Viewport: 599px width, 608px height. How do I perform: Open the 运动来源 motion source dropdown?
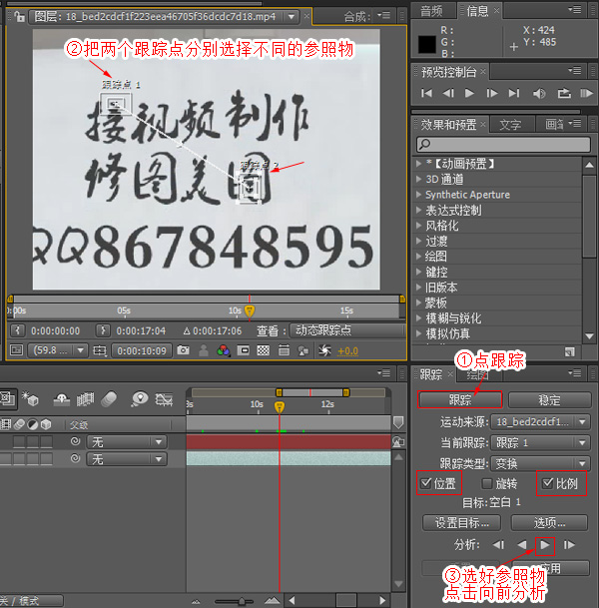[x=540, y=422]
